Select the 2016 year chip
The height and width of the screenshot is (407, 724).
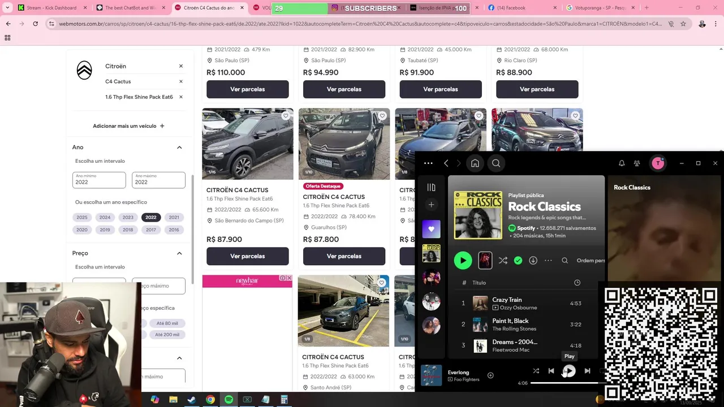[x=174, y=230]
